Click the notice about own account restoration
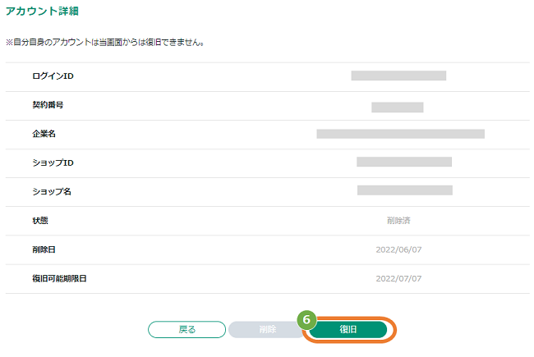 105,43
